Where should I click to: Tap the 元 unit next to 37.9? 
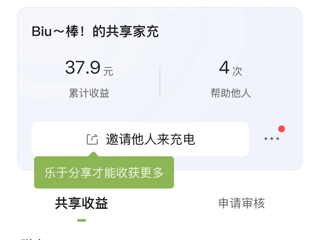point(108,71)
